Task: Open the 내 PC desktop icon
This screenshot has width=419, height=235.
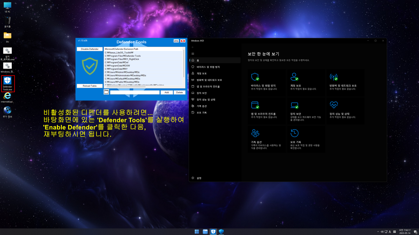Action: point(7,7)
